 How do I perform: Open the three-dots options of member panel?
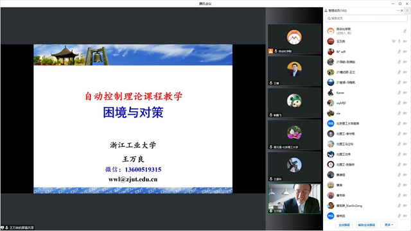pyautogui.click(x=398, y=10)
